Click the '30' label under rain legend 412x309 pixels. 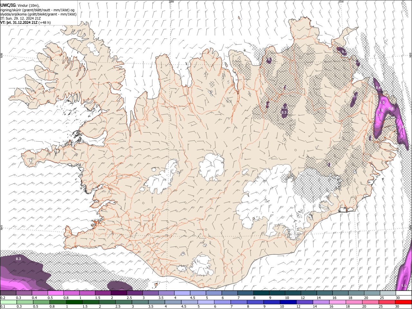click(x=398, y=306)
